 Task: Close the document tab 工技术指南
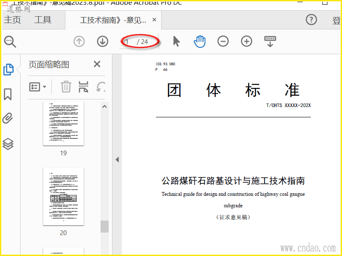pyautogui.click(x=154, y=20)
